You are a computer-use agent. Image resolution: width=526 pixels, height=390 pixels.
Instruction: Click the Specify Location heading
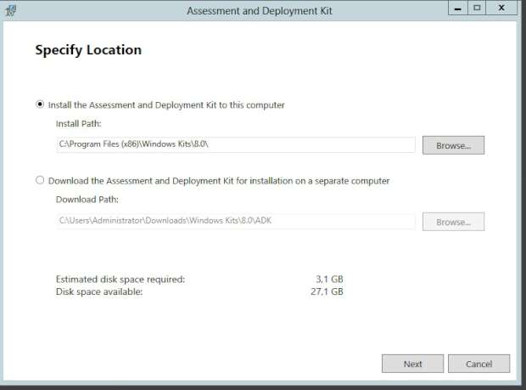tap(88, 50)
